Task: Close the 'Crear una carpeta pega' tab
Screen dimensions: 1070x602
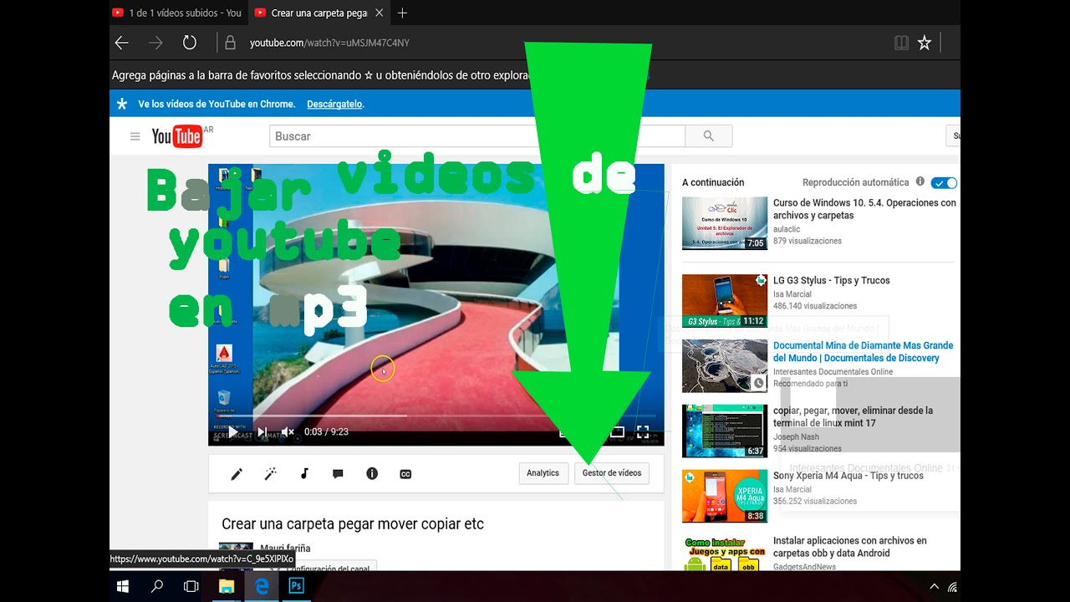Action: click(x=380, y=13)
